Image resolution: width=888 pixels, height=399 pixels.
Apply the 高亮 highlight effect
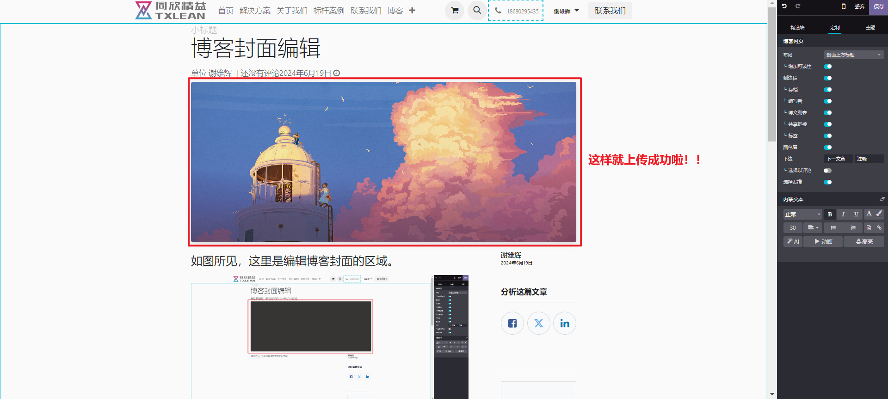(x=864, y=241)
